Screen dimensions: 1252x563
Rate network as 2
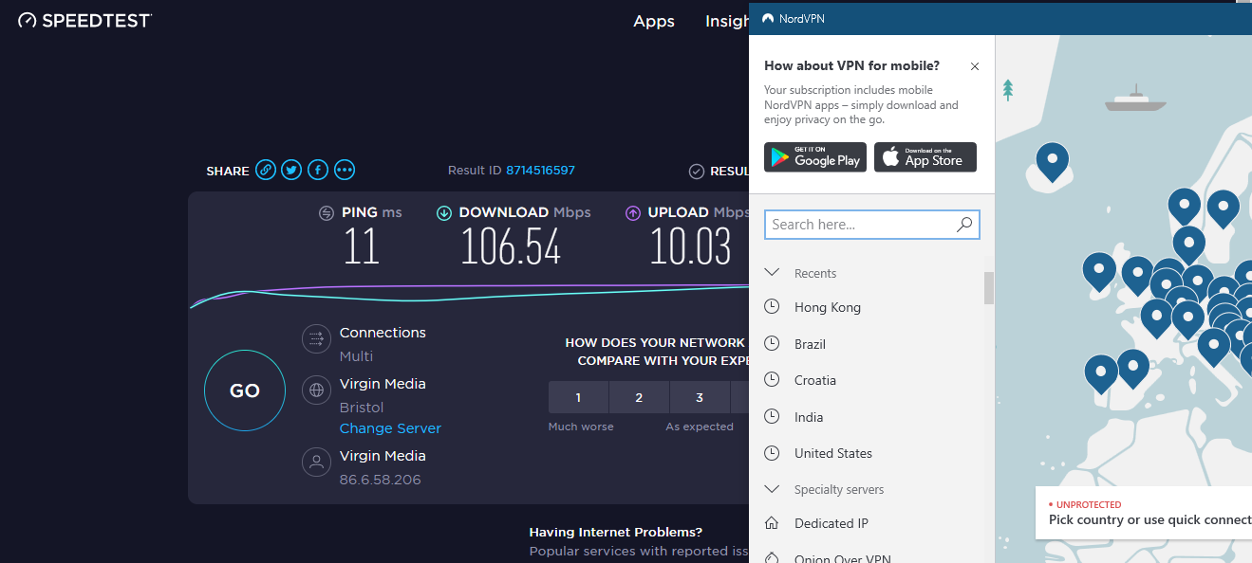tap(640, 397)
